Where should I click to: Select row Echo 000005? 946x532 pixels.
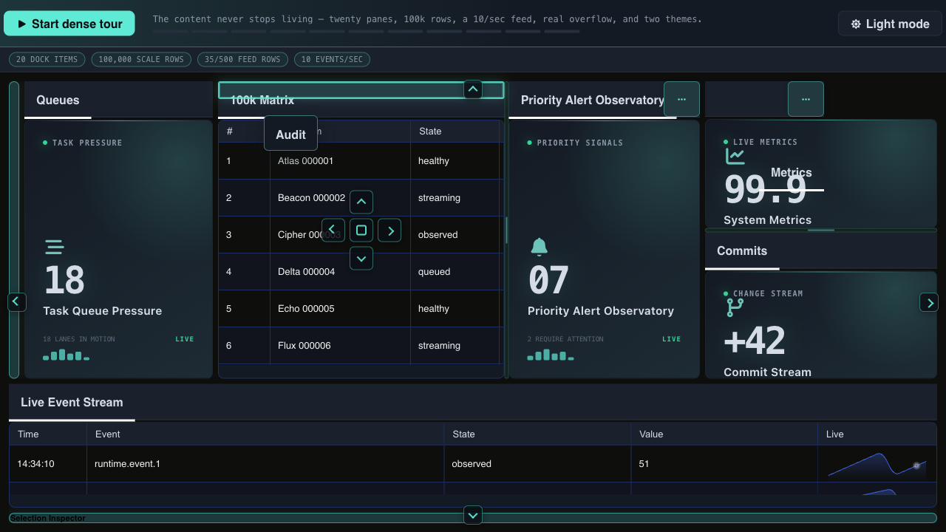coord(361,309)
